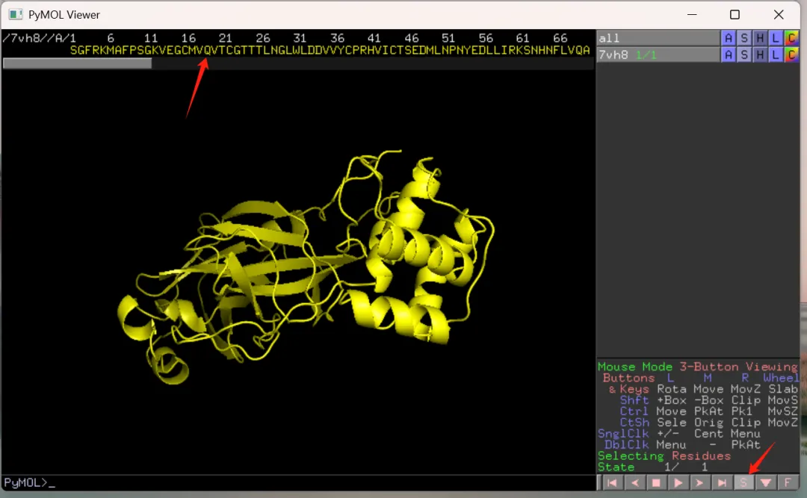Screen dimensions: 807x498
Task: Close the PyMOL Viewer window
Action: coord(779,14)
